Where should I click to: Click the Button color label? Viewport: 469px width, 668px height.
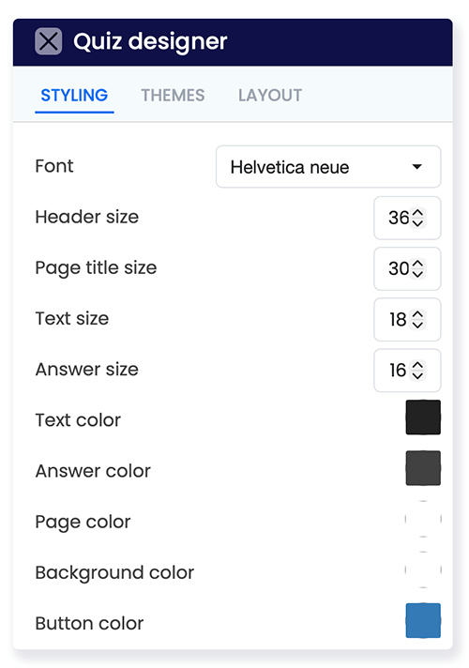coord(89,623)
